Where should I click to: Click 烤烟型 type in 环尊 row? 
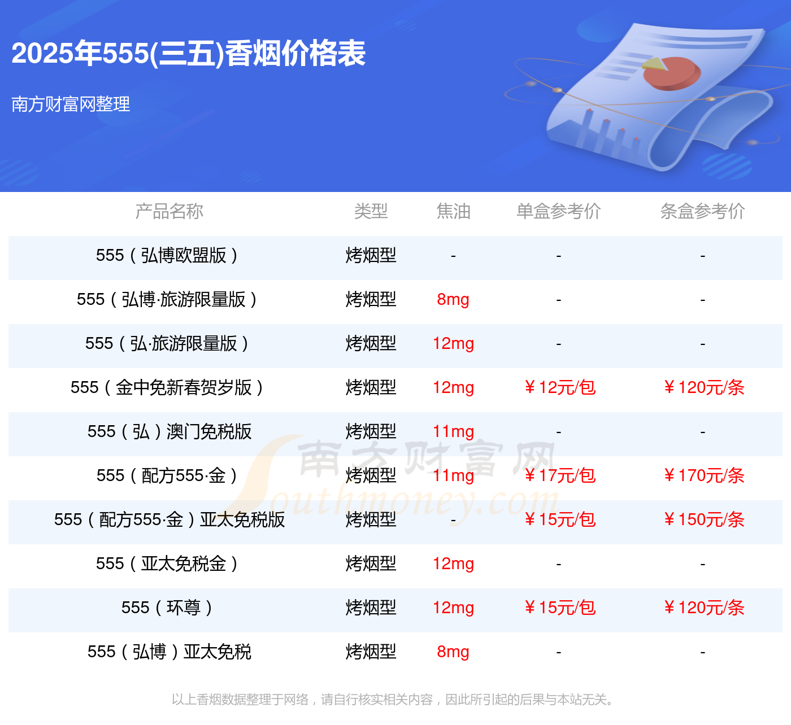371,608
